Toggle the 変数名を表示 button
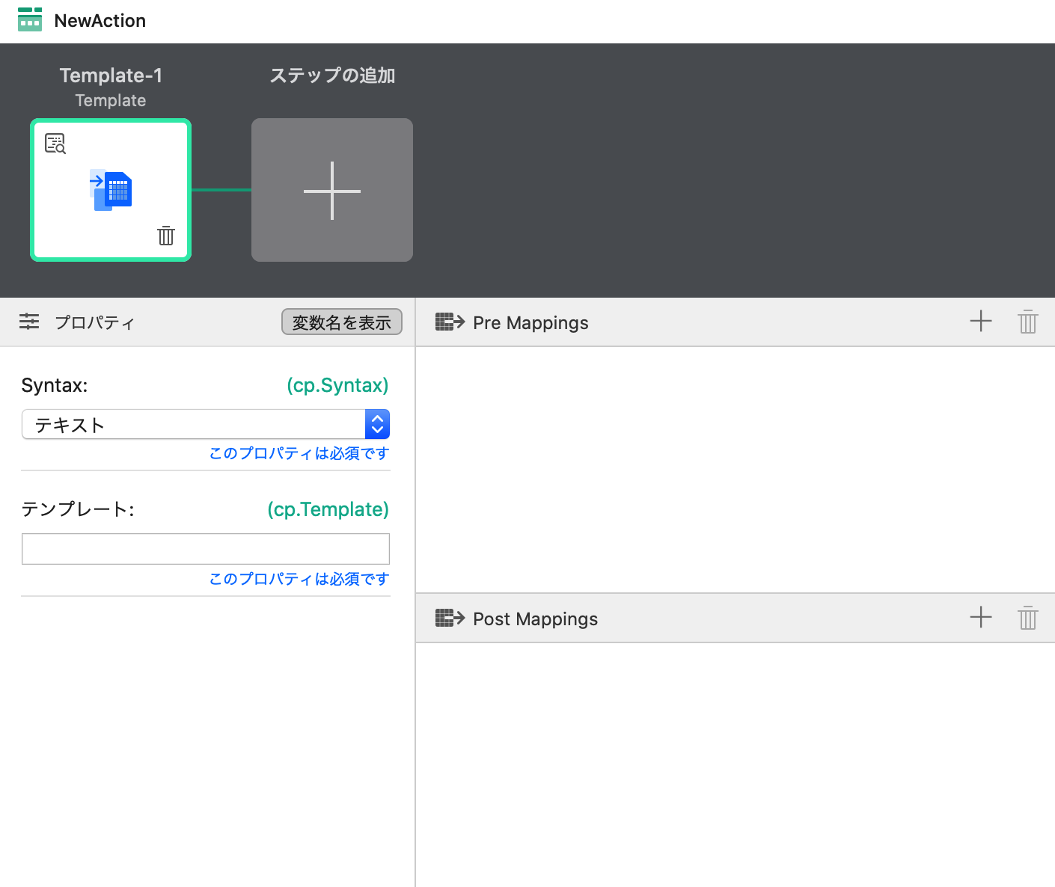This screenshot has width=1055, height=887. click(342, 322)
